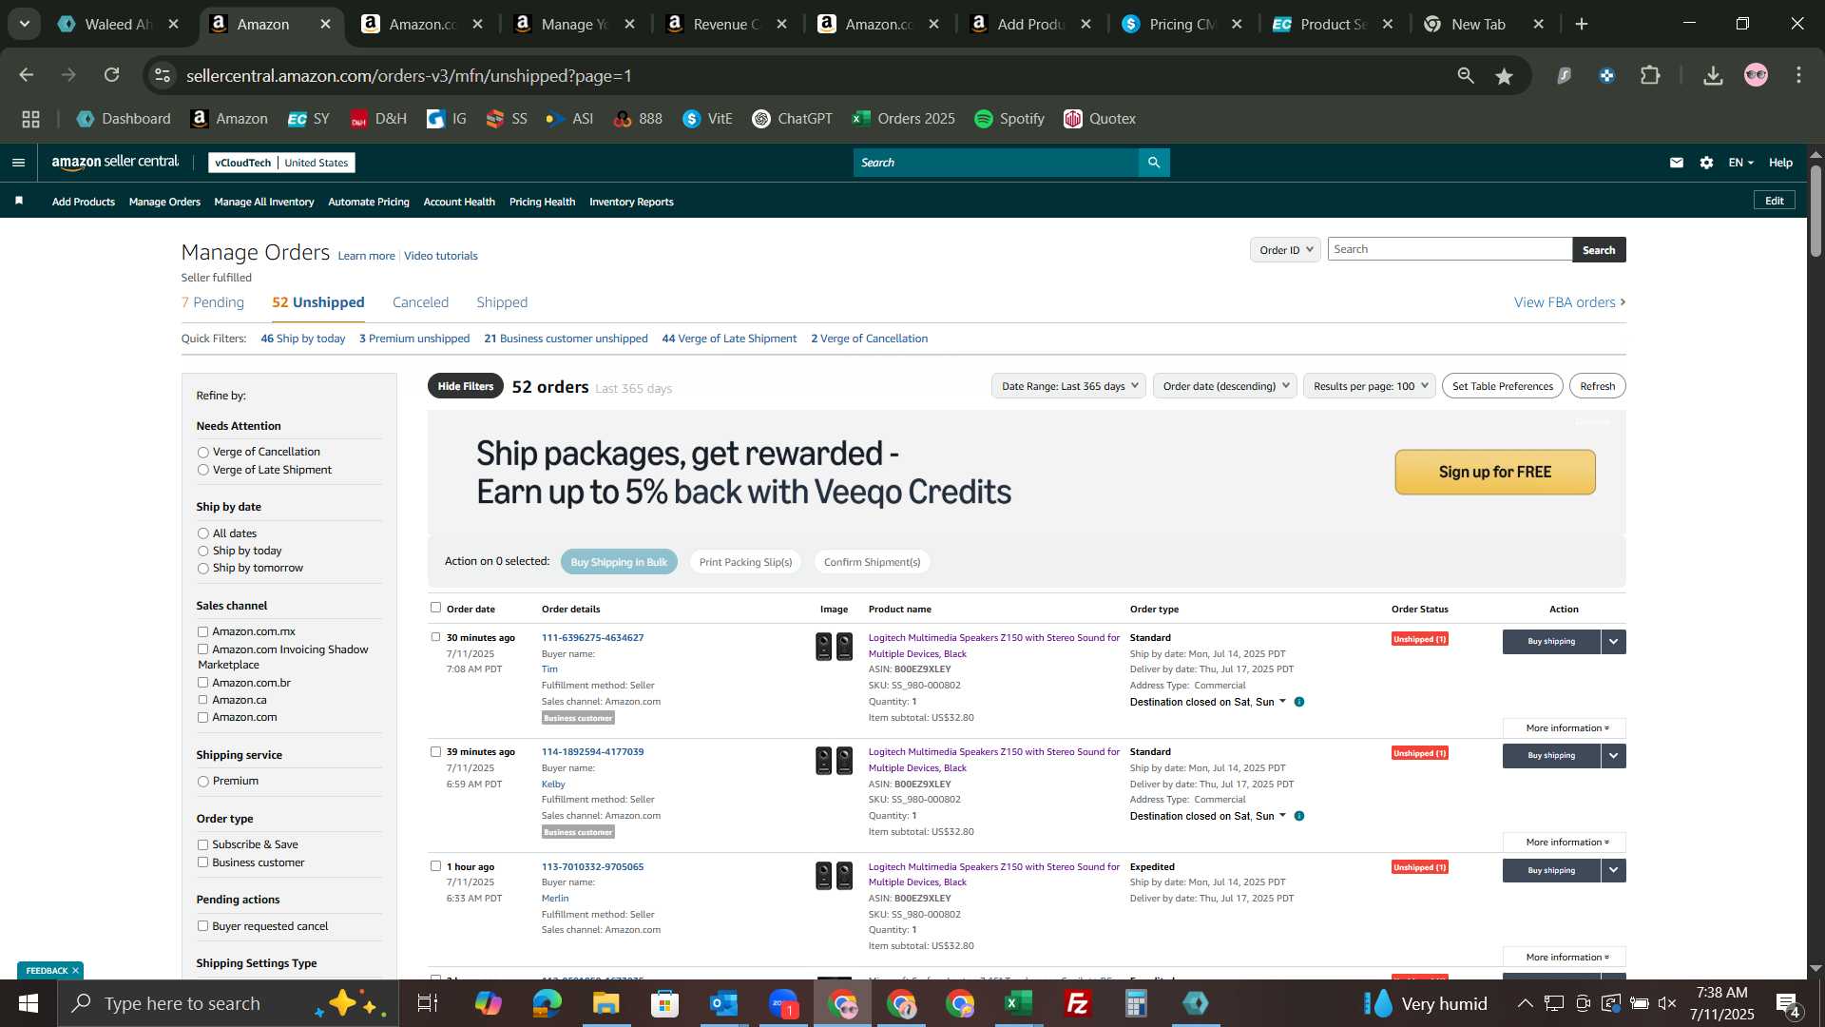Click the magnifier search button in header
Image resolution: width=1825 pixels, height=1027 pixels.
pos(1154,163)
